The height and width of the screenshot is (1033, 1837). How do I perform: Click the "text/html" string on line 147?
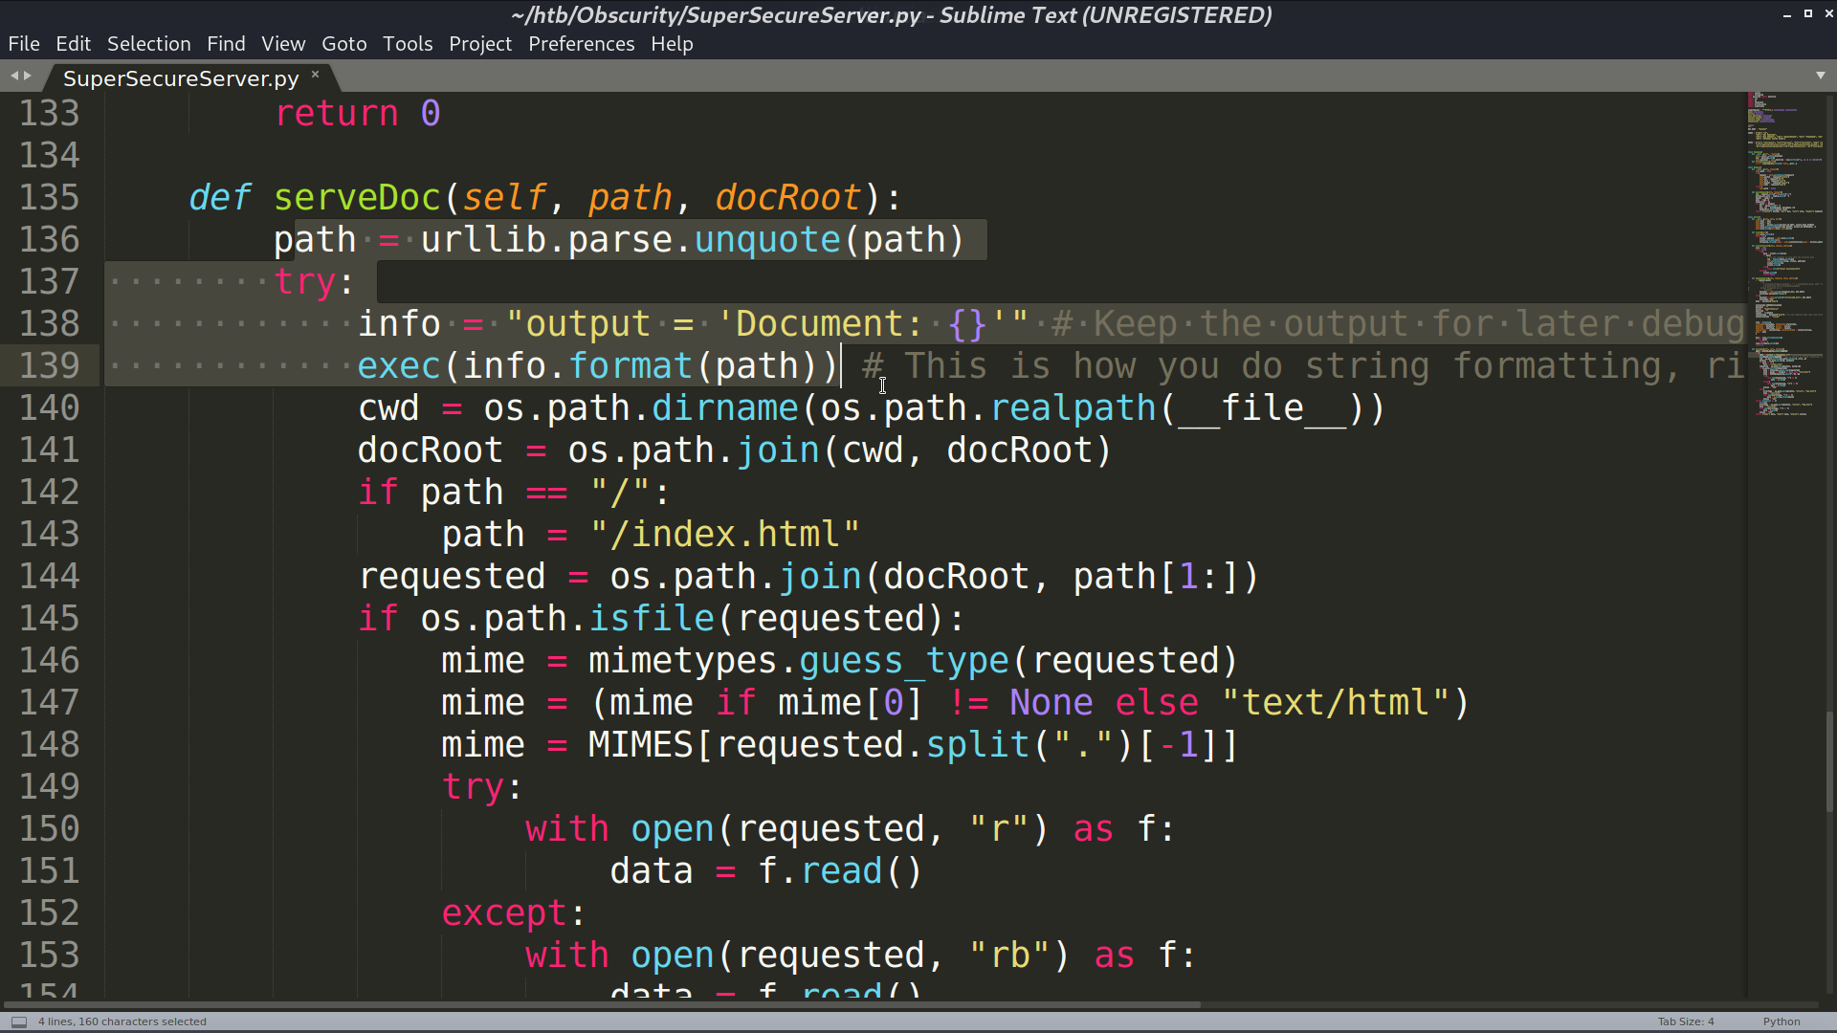pos(1337,703)
